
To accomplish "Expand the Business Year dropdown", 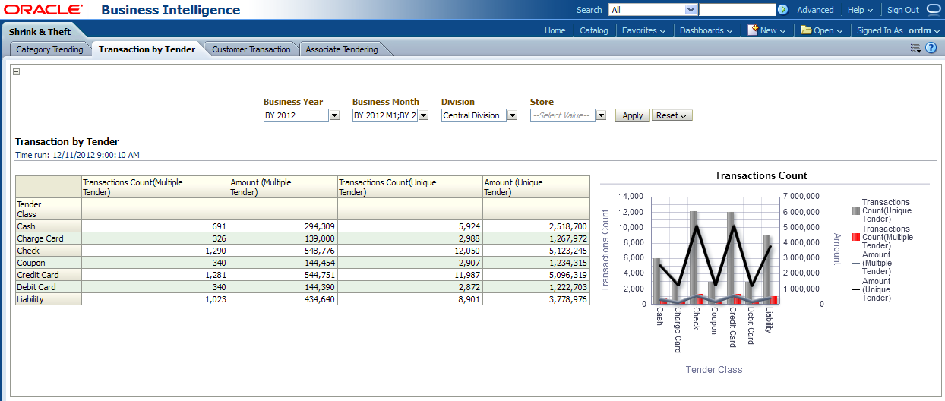I will (334, 115).
